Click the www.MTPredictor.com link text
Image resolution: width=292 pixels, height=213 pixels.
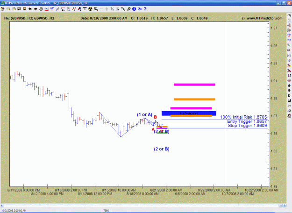(x=264, y=18)
